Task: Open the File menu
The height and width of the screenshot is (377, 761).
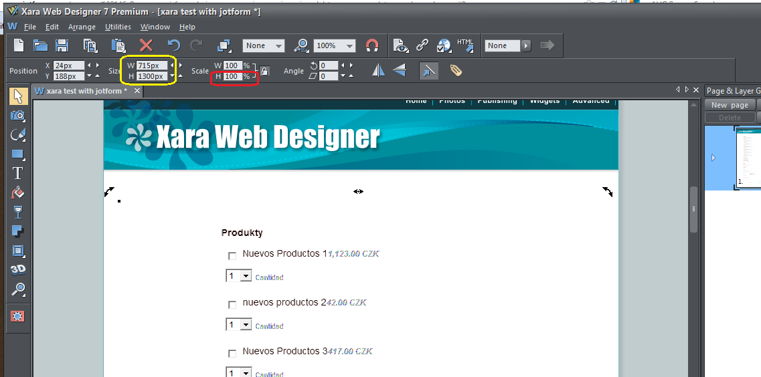Action: [x=30, y=27]
